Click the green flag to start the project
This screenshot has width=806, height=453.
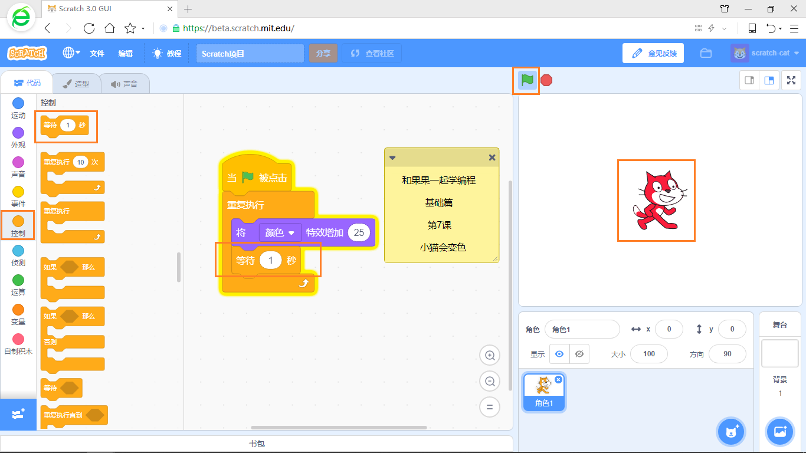527,80
